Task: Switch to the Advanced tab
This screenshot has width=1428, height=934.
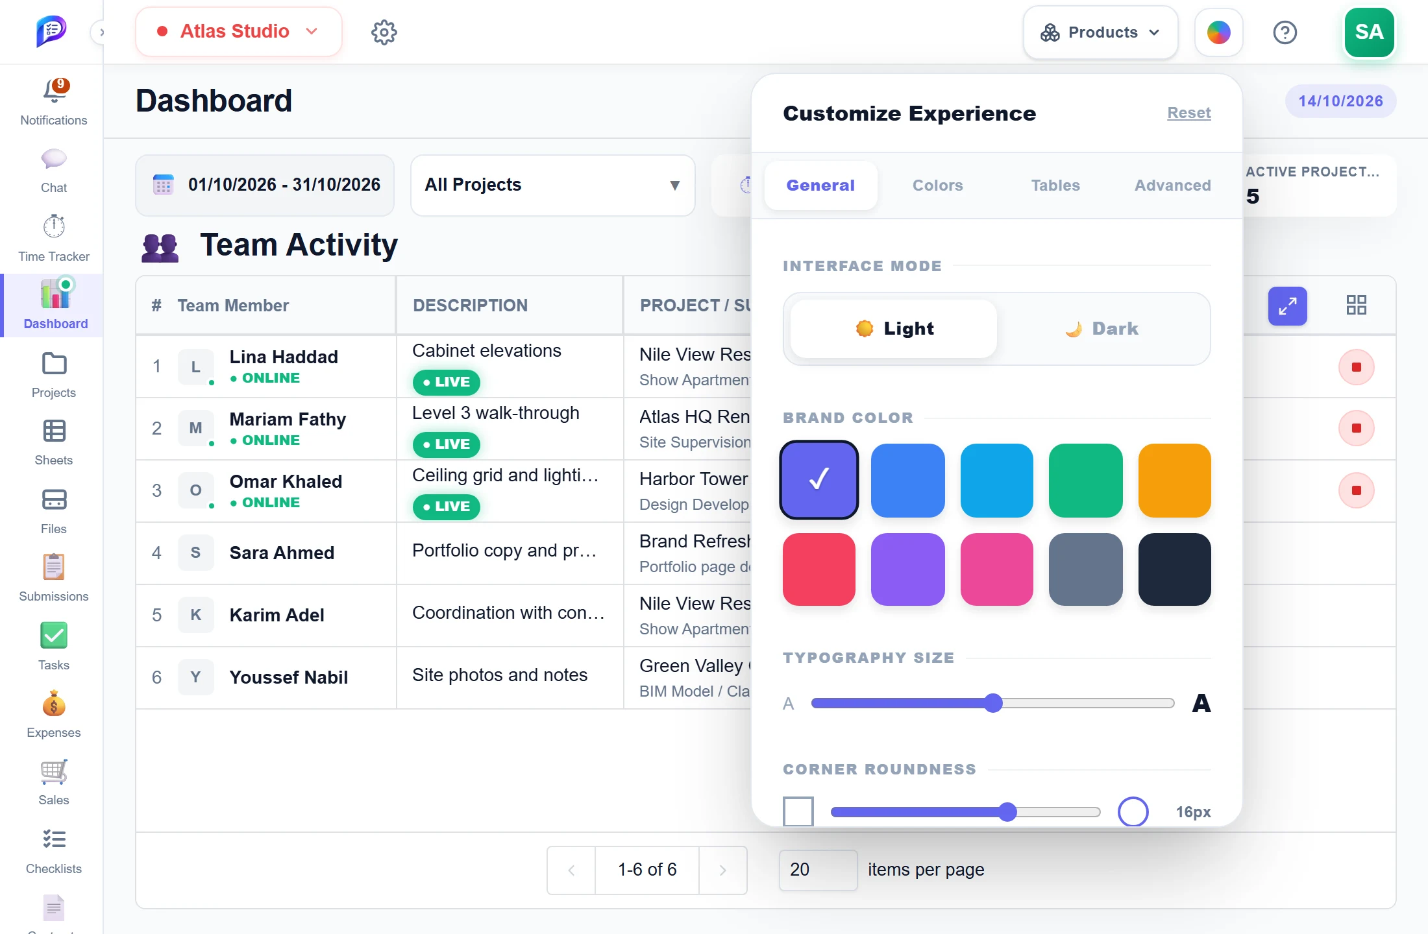Action: tap(1173, 186)
